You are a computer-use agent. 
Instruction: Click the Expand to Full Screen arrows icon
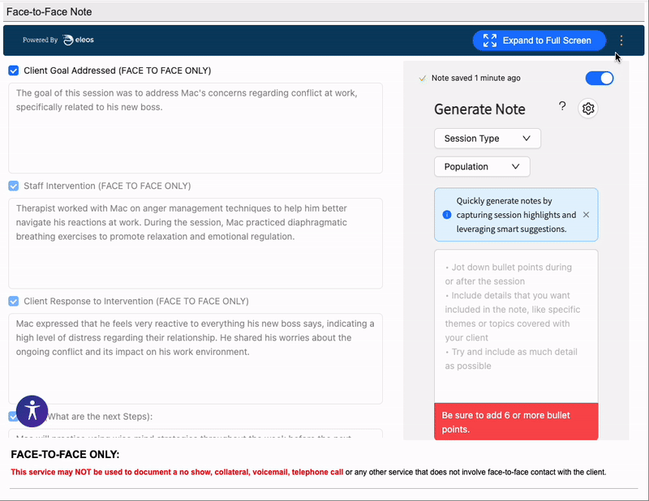click(x=490, y=41)
